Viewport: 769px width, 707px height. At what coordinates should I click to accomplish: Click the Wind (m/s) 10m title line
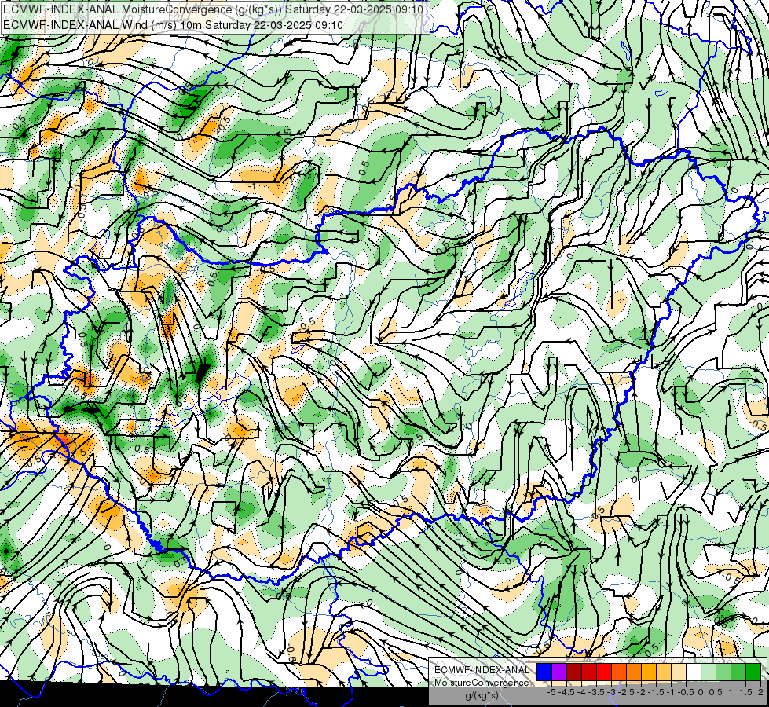(173, 24)
